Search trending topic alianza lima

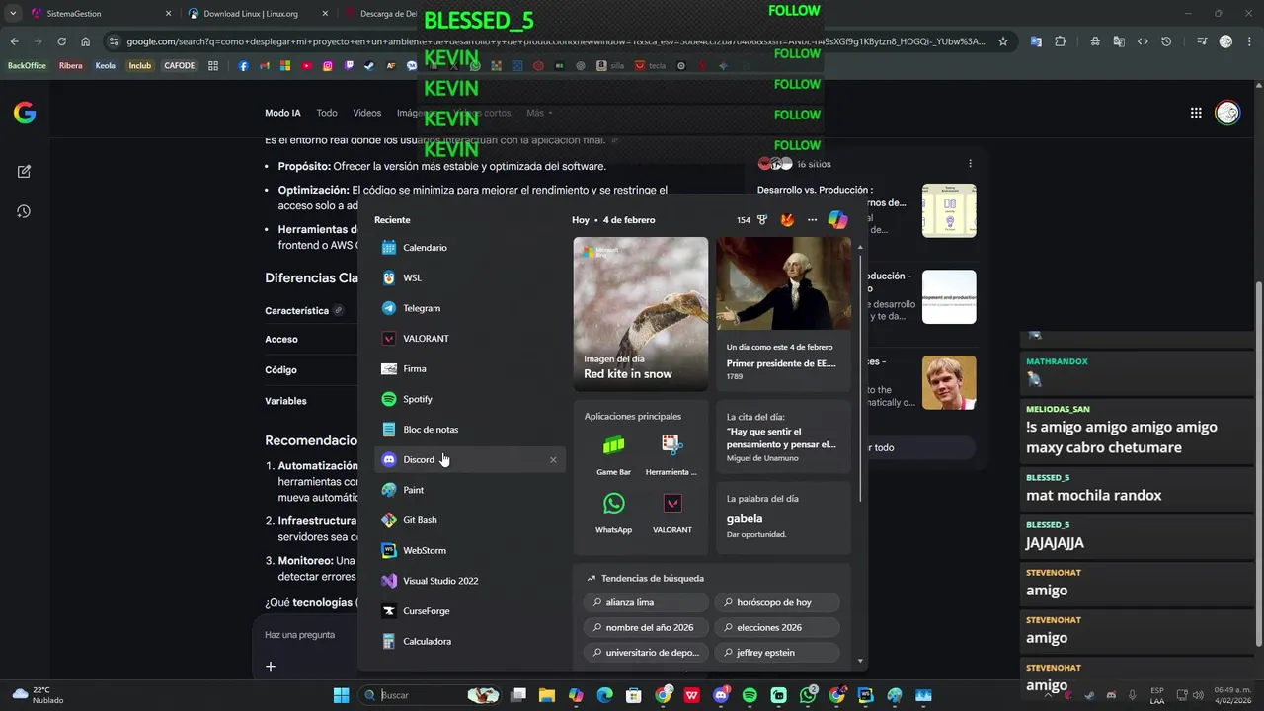pos(646,602)
